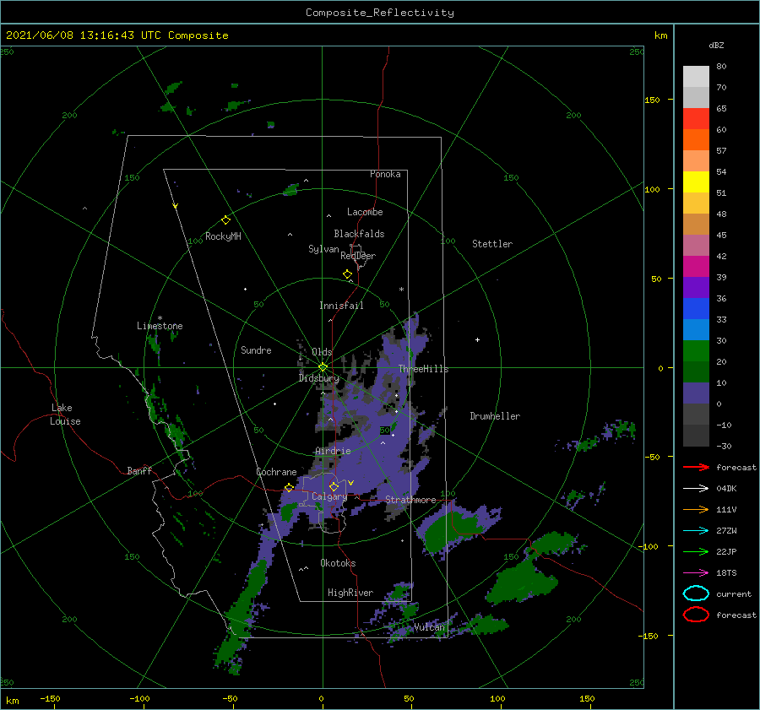Select the red 'forecast' ellipse legend icon

(696, 615)
